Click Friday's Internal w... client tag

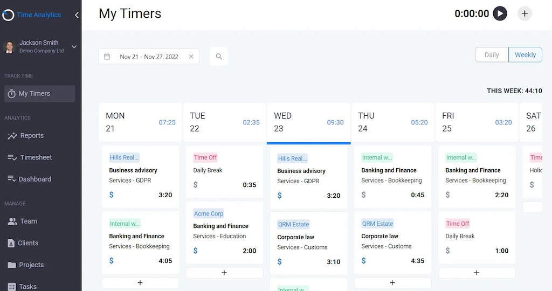click(x=461, y=157)
